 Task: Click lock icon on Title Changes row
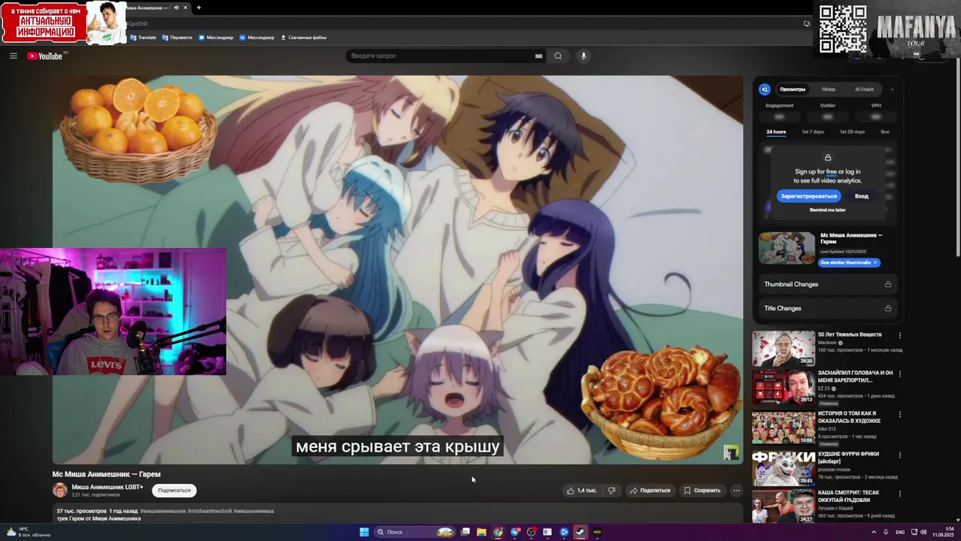tap(887, 308)
